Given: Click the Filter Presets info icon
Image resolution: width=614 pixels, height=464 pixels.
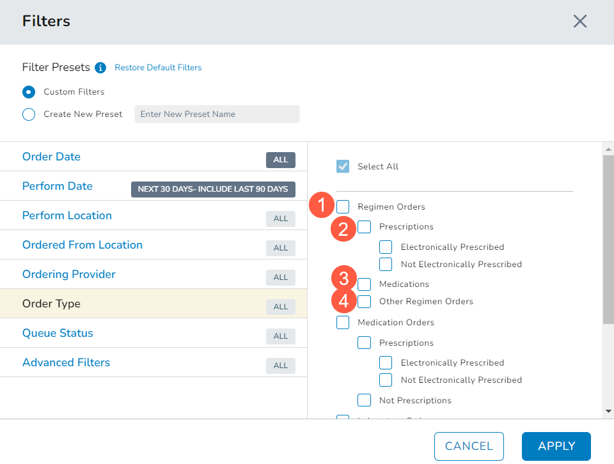Looking at the screenshot, I should [100, 68].
